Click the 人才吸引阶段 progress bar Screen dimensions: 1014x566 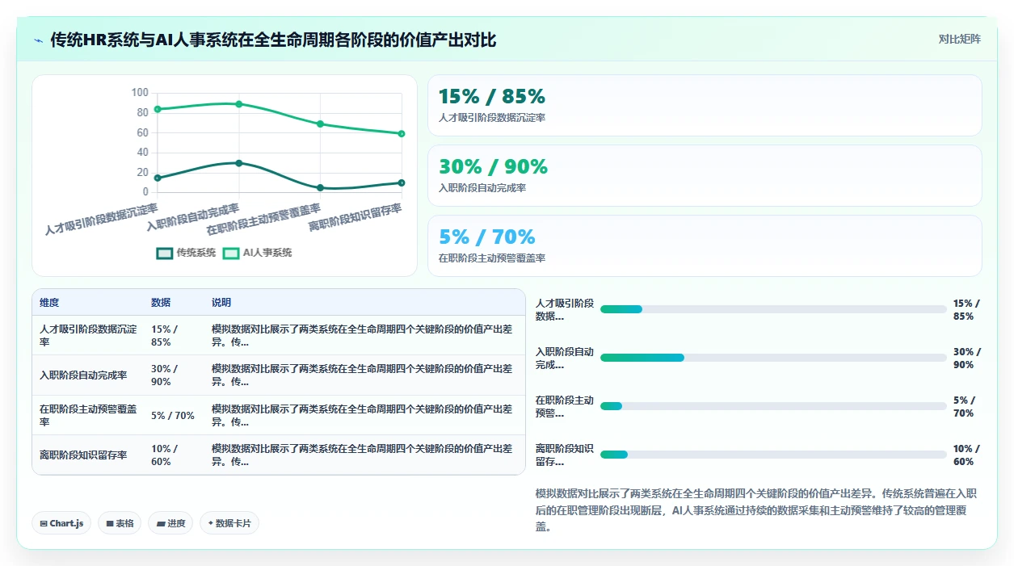click(x=773, y=309)
